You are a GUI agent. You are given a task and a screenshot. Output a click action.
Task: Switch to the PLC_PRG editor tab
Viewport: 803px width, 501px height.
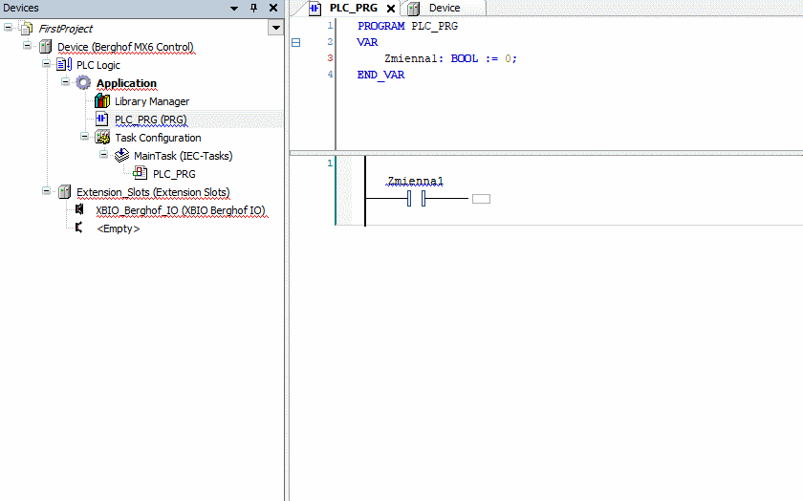tap(354, 8)
